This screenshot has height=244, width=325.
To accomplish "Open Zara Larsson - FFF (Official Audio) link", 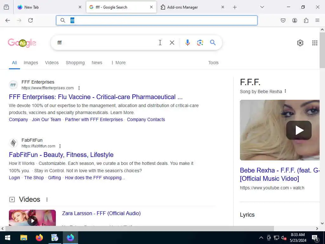I will tap(101, 213).
